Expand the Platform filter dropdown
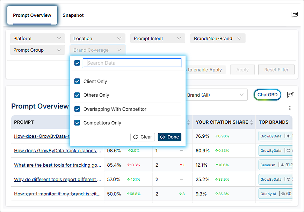The width and height of the screenshot is (304, 212). coord(37,38)
